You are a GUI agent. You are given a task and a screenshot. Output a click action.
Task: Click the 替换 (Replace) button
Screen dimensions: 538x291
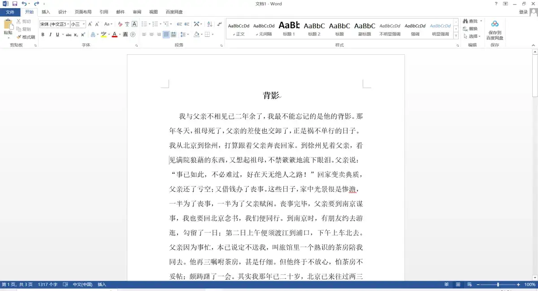tap(471, 28)
